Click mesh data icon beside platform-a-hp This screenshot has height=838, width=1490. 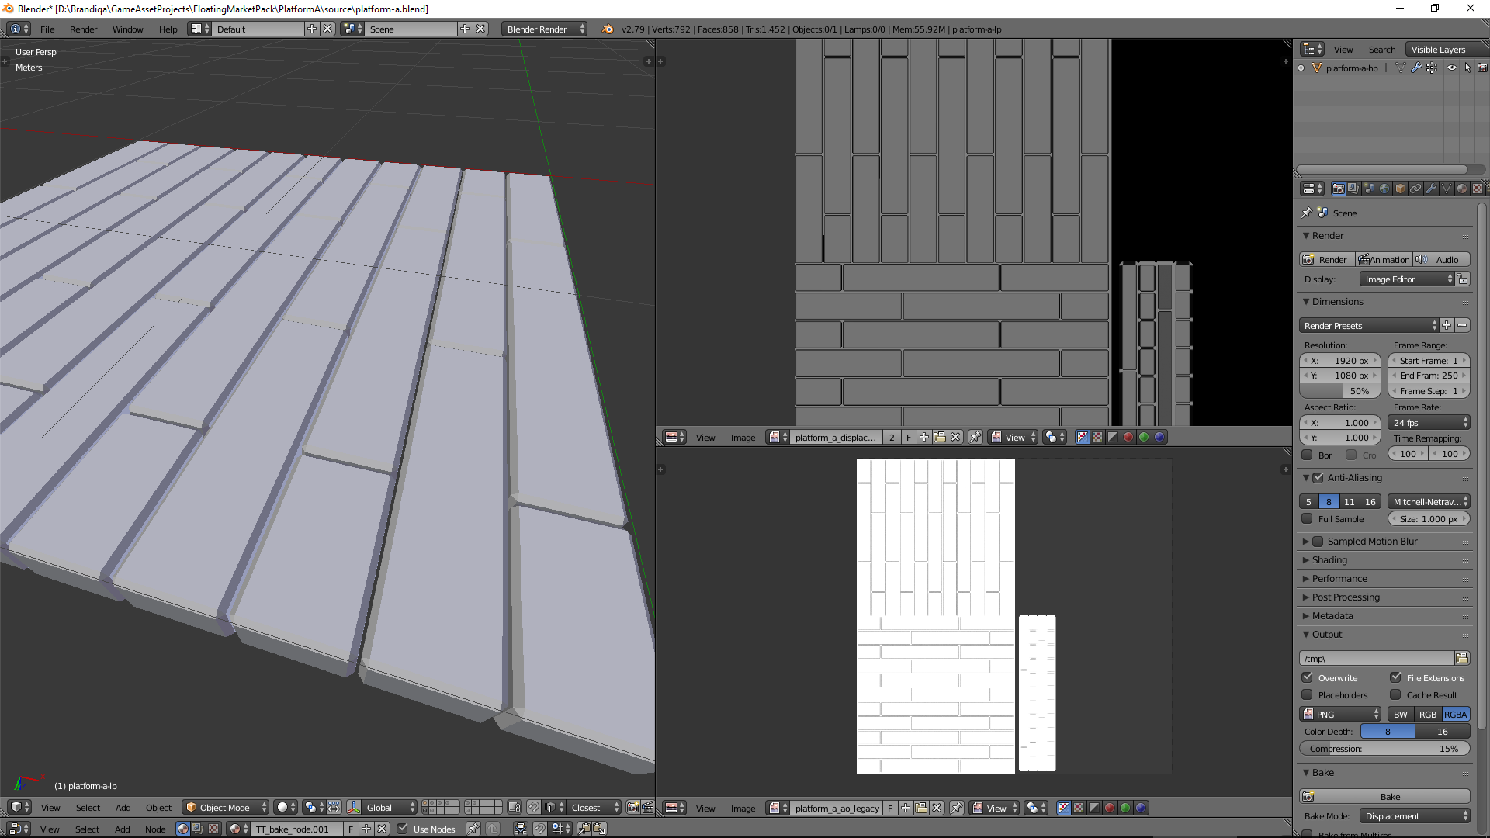click(1401, 68)
